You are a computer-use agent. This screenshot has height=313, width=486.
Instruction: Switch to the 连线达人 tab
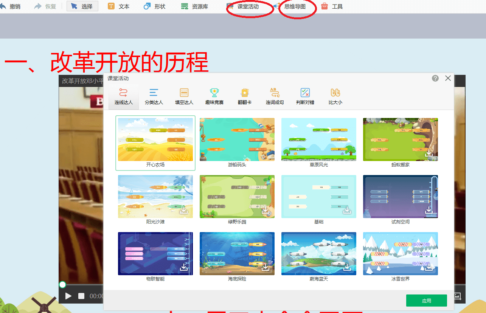tap(123, 96)
